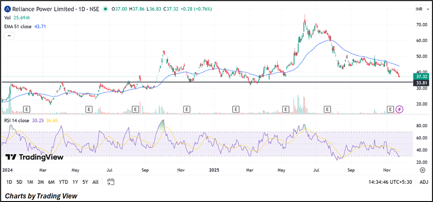Click the purple lightning bolt event marker
433x202 pixels.
400,109
